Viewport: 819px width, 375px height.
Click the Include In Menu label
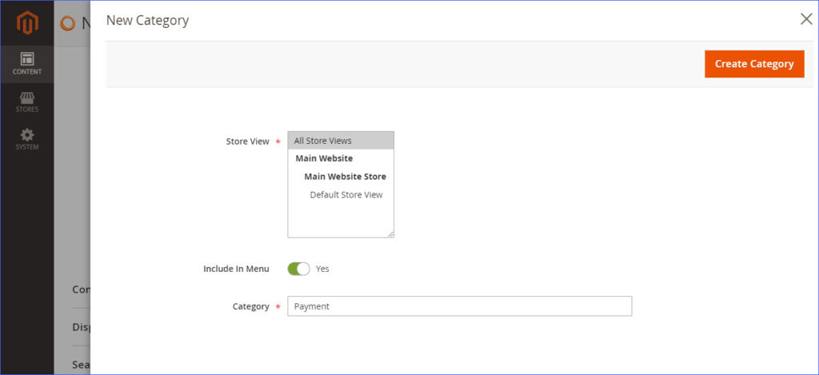(x=236, y=269)
